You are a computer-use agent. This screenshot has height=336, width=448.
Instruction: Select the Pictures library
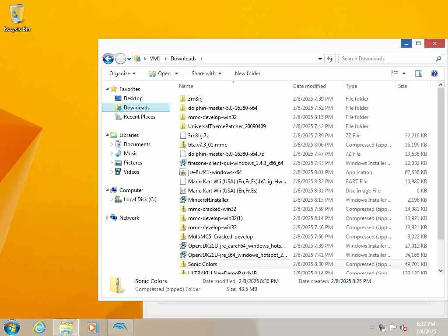[133, 163]
